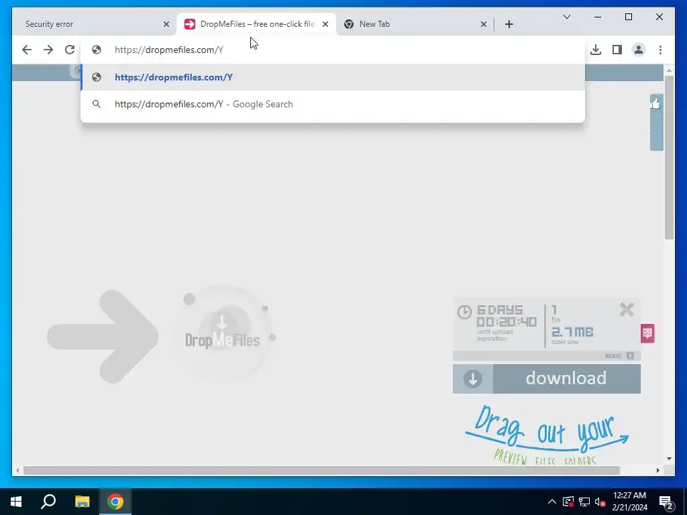Click the download button
This screenshot has height=515, width=687.
[x=546, y=378]
